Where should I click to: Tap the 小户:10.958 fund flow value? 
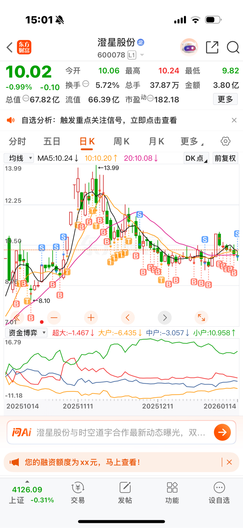click(215, 333)
